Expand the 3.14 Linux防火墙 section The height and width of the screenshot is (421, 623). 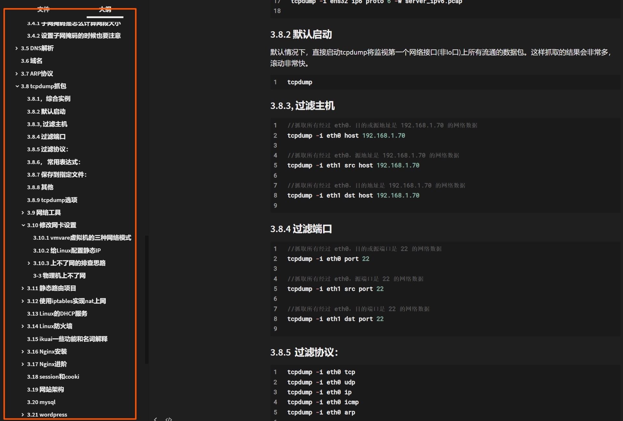[23, 326]
